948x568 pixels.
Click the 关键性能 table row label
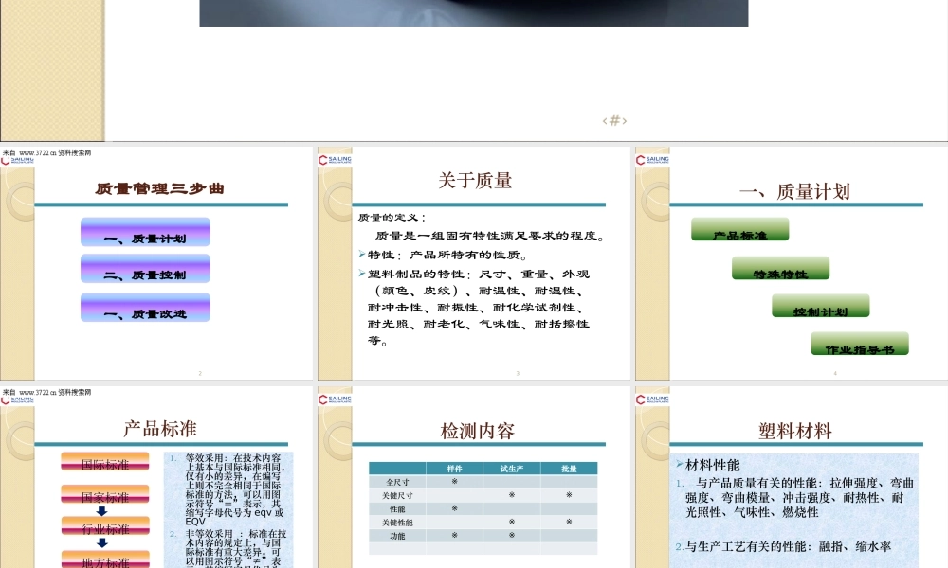pyautogui.click(x=397, y=523)
